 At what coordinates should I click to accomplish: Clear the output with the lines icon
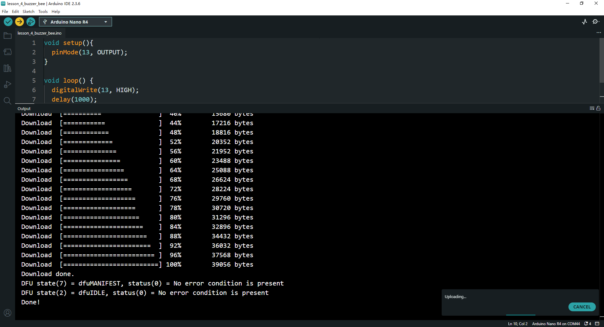click(x=592, y=108)
